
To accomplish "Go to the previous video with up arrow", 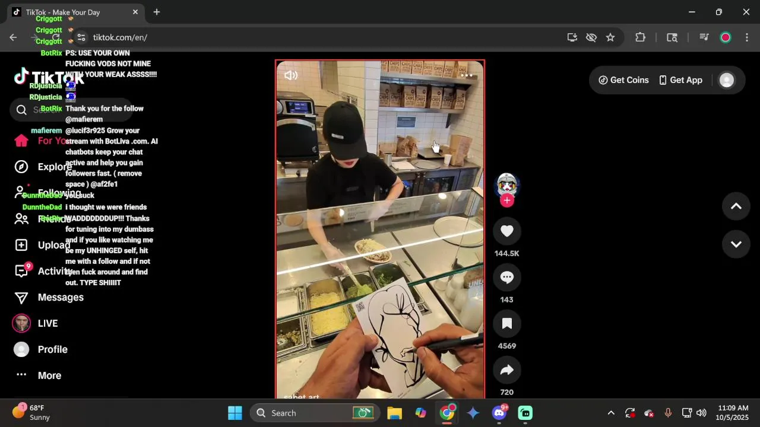I will pos(736,206).
